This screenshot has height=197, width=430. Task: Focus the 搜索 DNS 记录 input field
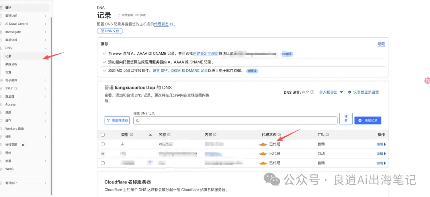click(235, 120)
